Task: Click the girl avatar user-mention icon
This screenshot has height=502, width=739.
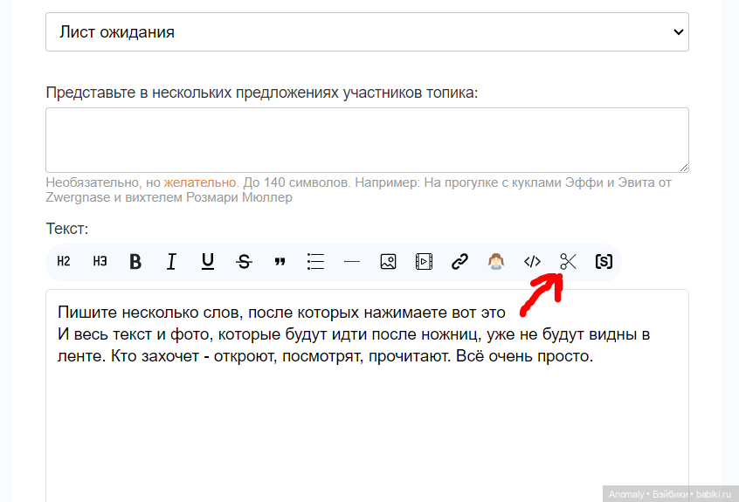Action: coord(496,261)
